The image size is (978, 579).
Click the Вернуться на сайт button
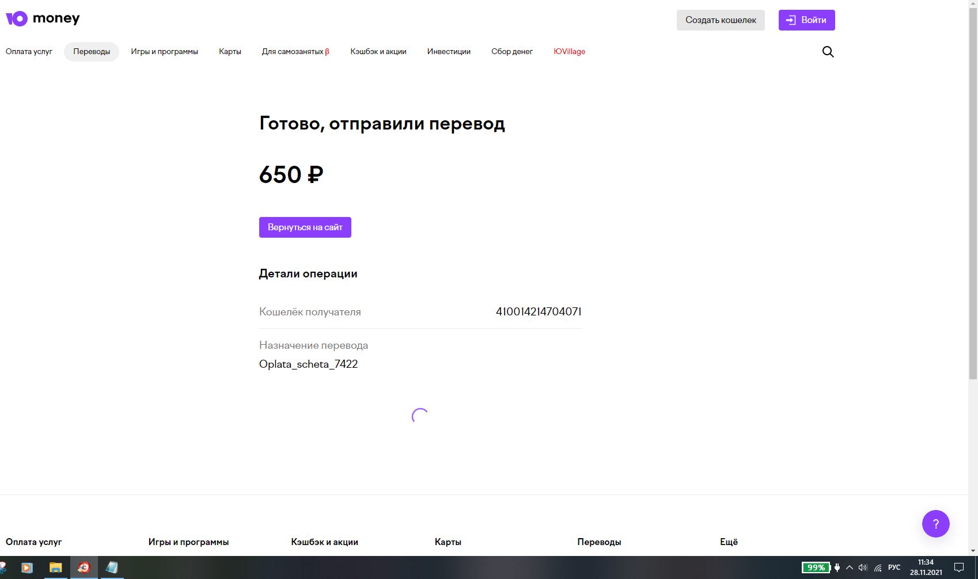(305, 227)
